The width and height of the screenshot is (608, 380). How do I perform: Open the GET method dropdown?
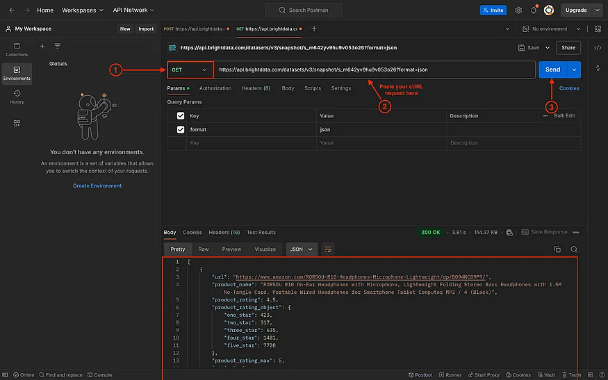(190, 69)
